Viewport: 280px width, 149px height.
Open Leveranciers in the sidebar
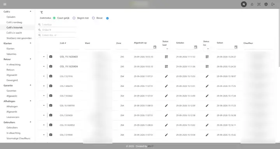13,117
